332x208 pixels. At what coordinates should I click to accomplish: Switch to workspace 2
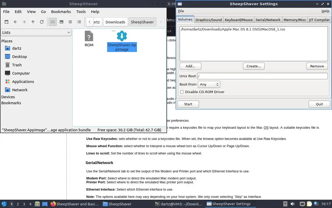(x=18, y=204)
